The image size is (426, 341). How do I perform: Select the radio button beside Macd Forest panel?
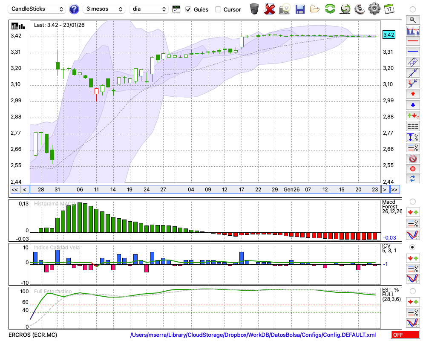point(412,201)
